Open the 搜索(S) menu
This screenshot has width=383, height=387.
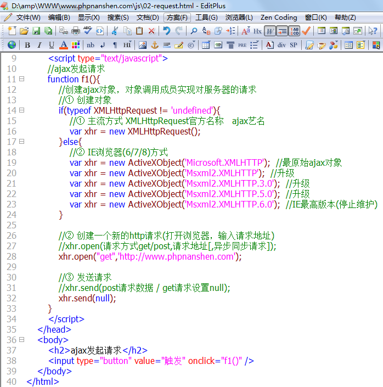click(x=118, y=18)
